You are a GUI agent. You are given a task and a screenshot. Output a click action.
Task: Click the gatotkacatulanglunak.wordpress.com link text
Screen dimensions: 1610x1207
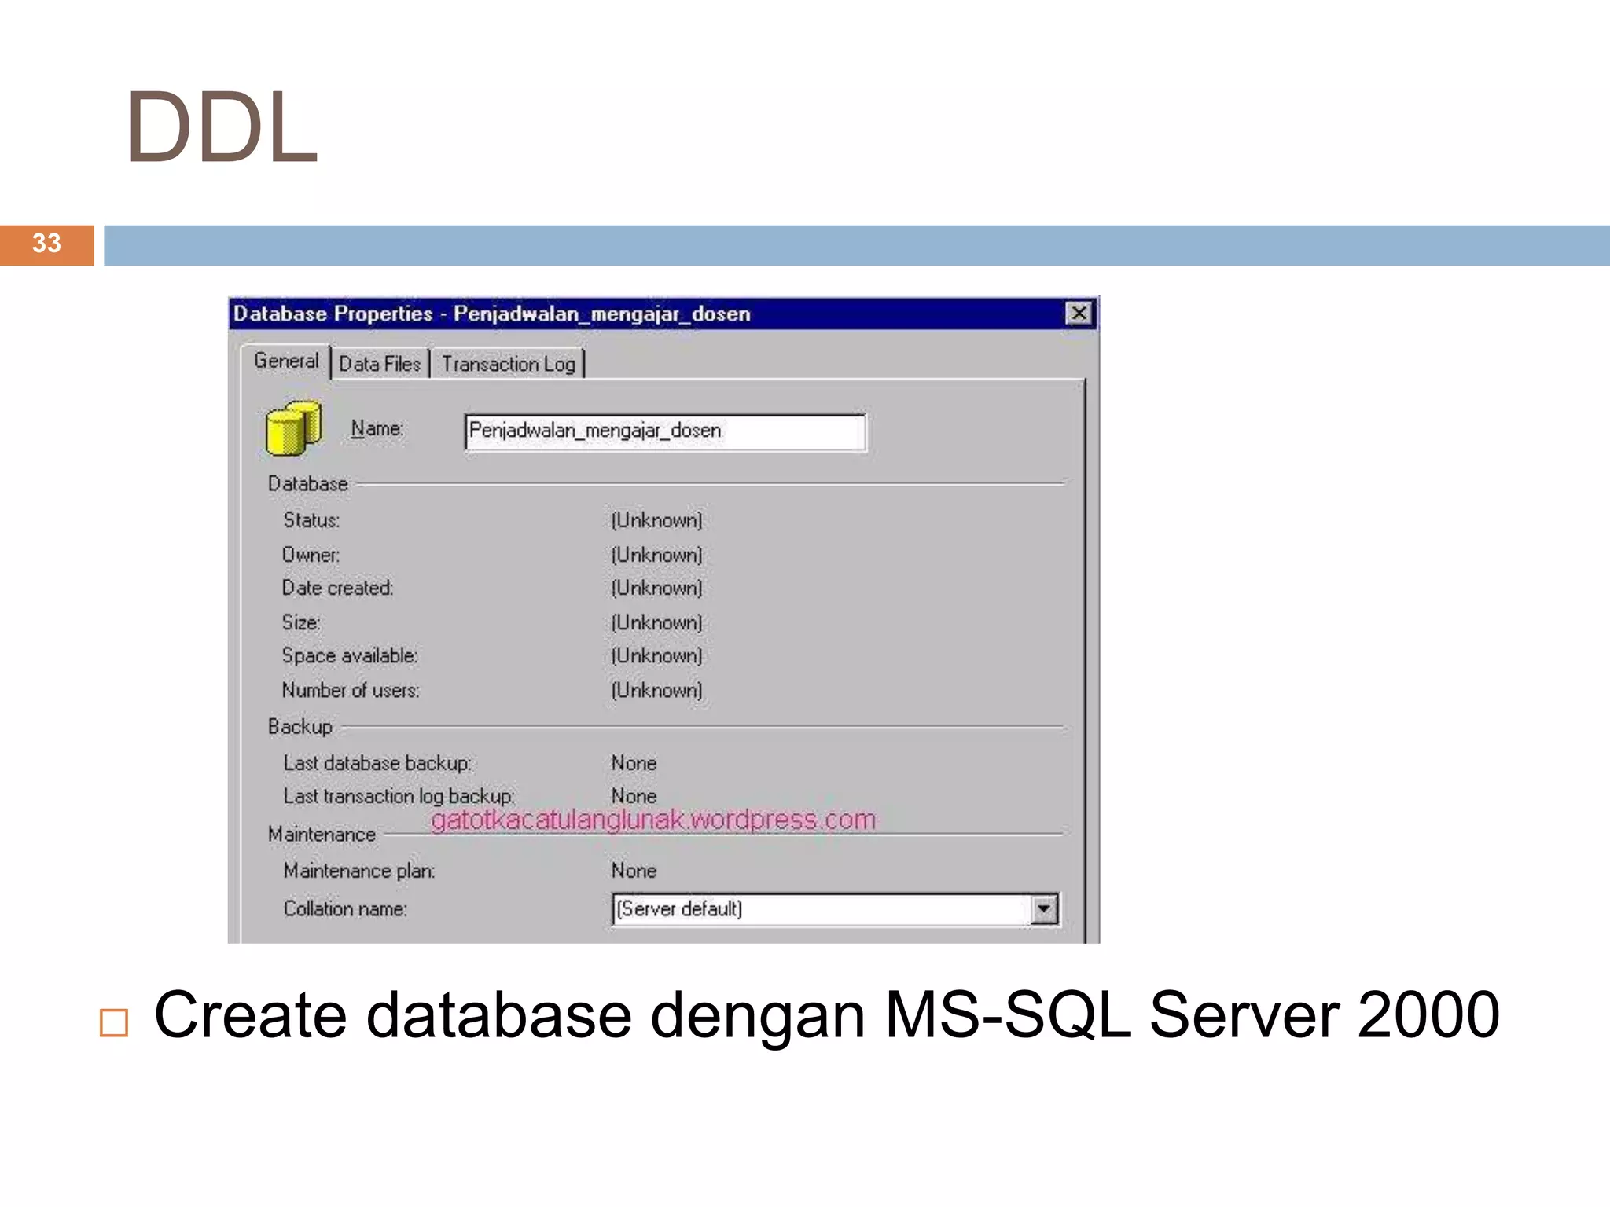pos(653,820)
